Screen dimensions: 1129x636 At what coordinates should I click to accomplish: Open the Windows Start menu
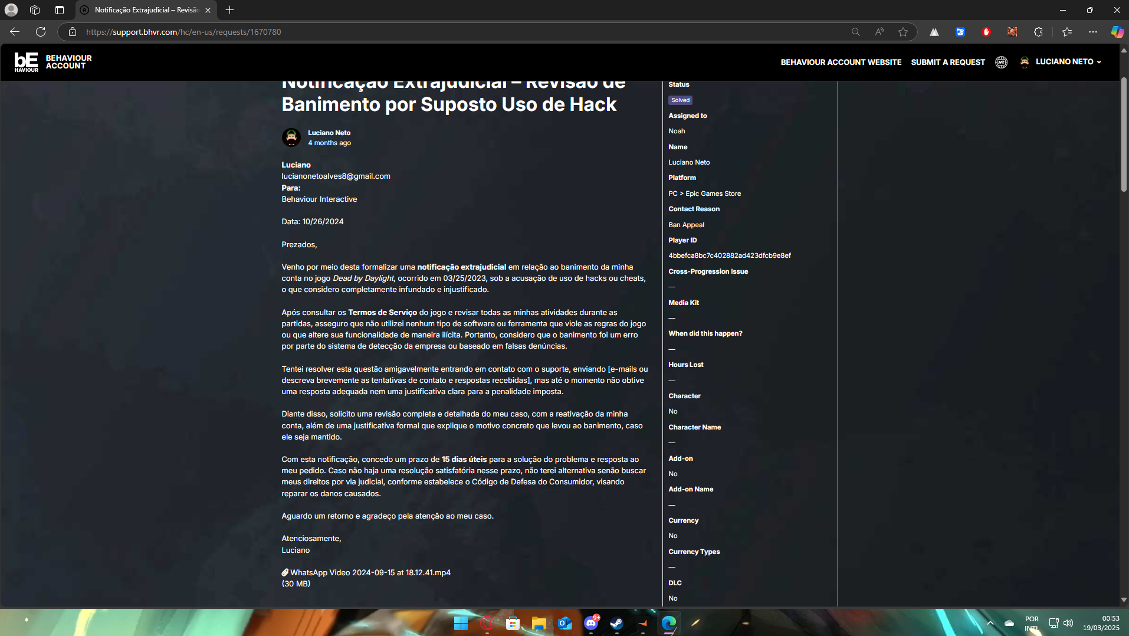[461, 623]
